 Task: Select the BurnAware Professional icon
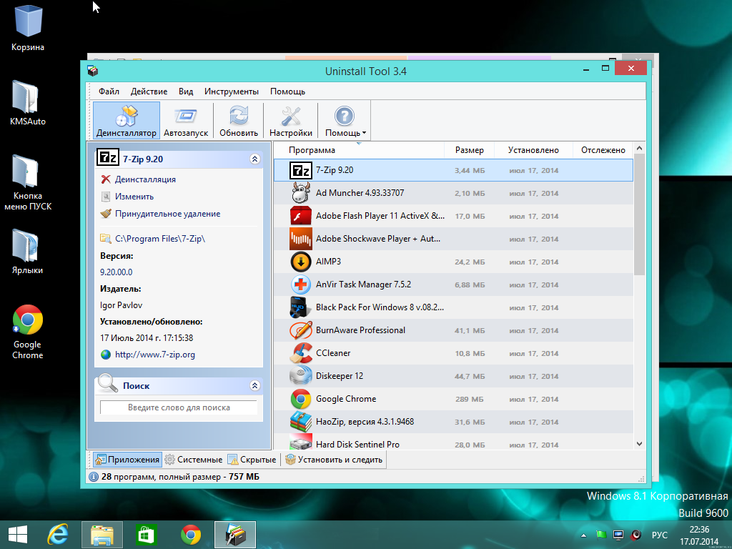[x=301, y=330]
